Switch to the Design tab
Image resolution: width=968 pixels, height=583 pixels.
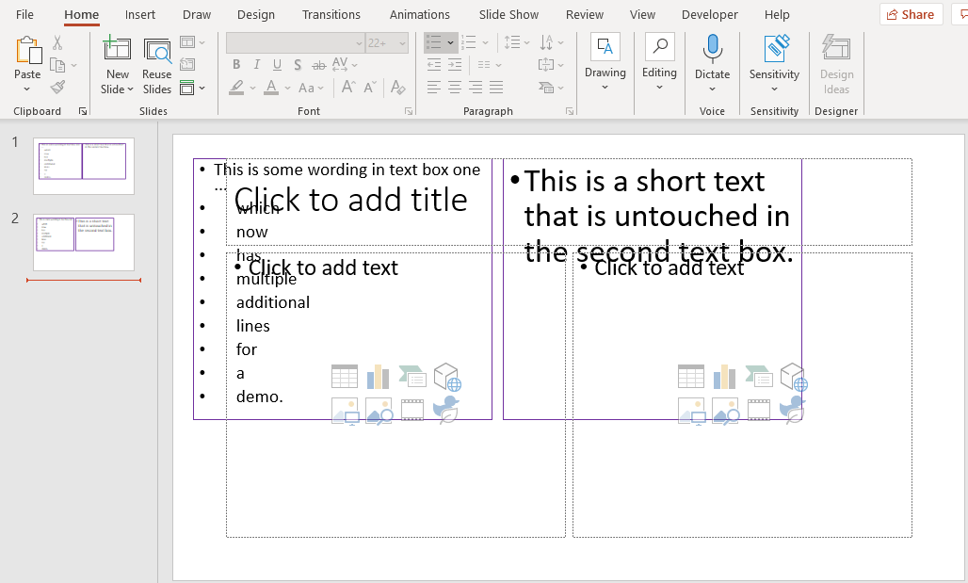point(255,14)
